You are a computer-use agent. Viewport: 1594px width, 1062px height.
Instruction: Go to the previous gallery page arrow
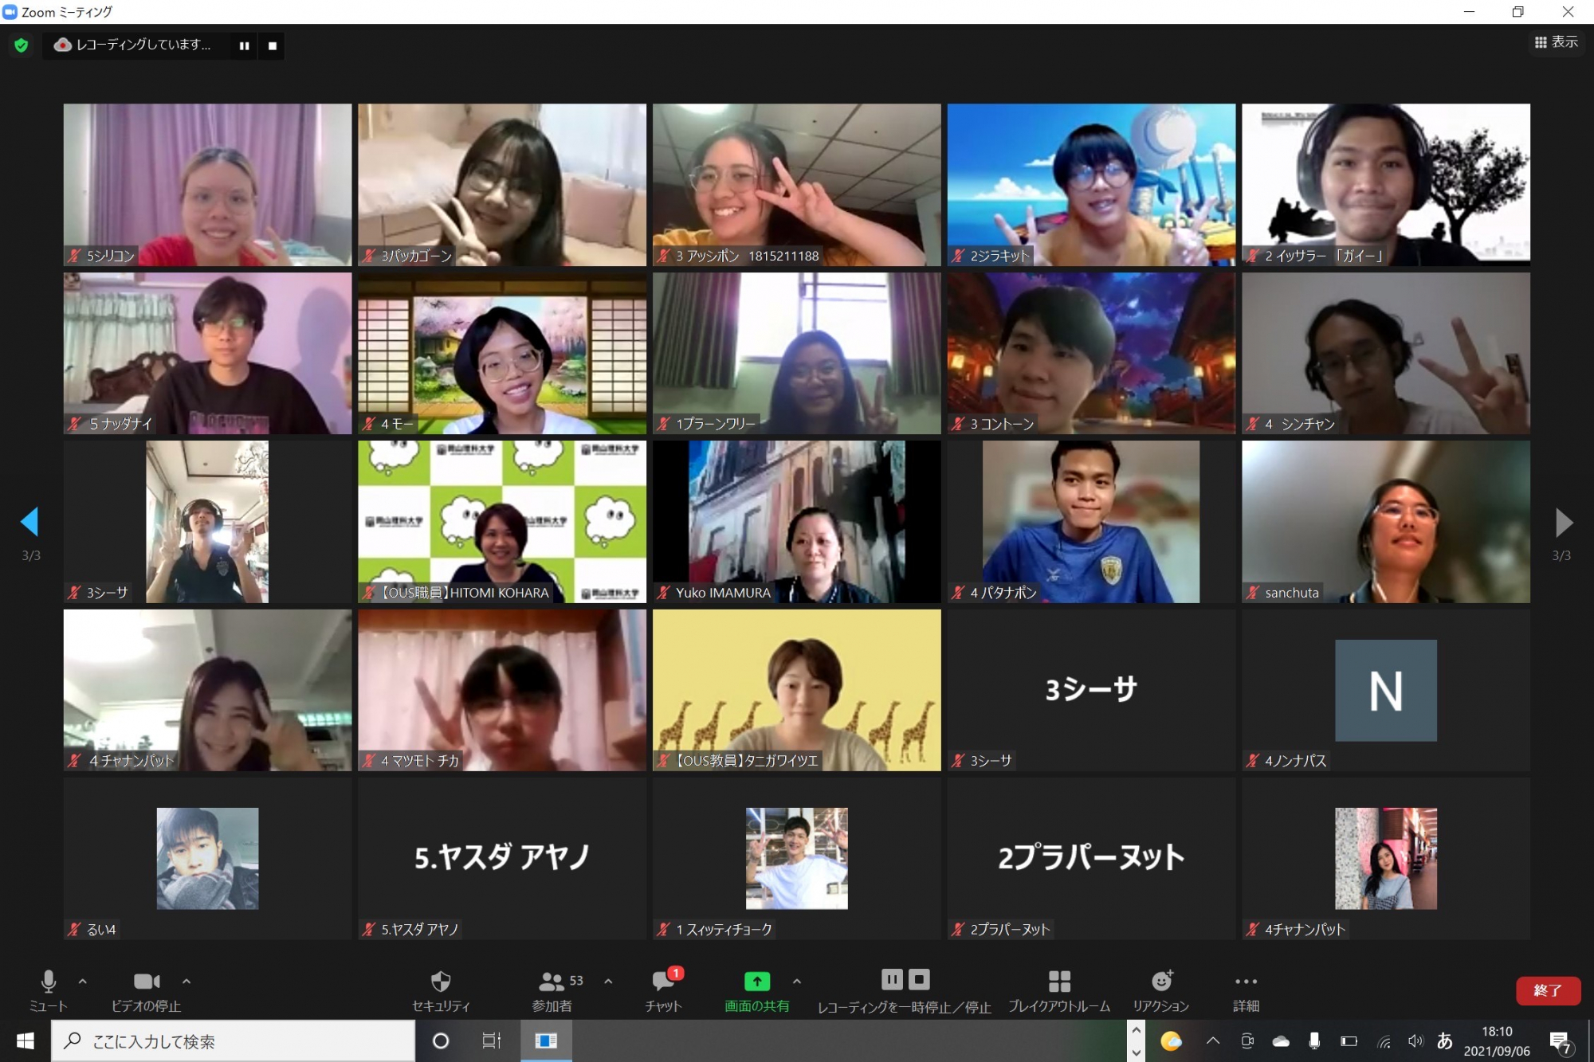coord(30,522)
